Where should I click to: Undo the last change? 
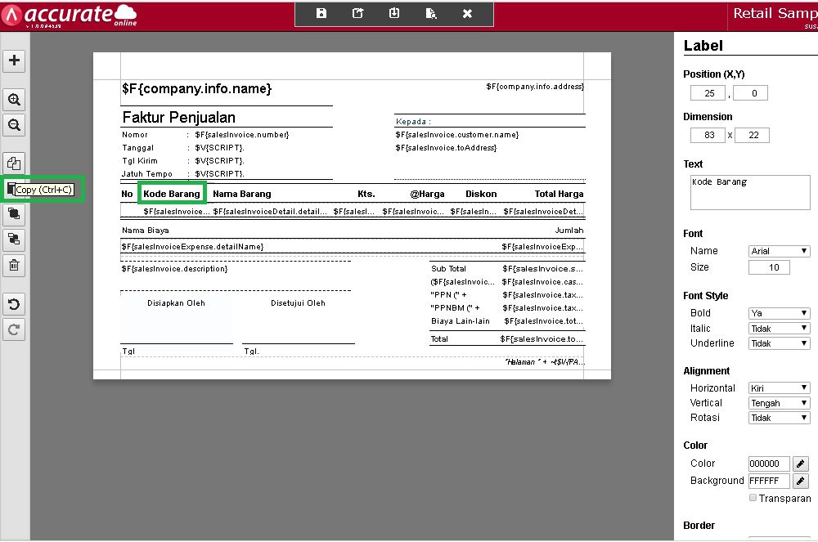tap(15, 304)
